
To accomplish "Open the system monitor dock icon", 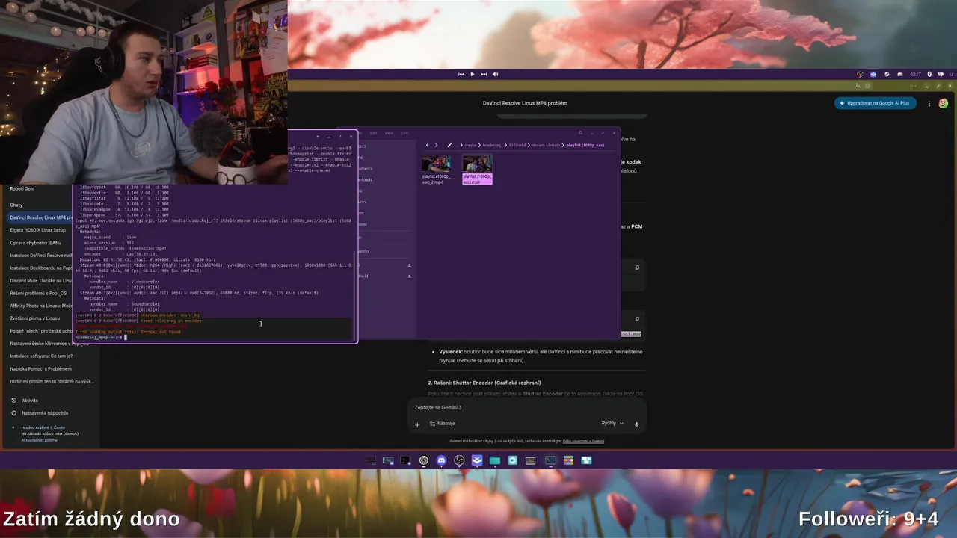I will point(531,460).
